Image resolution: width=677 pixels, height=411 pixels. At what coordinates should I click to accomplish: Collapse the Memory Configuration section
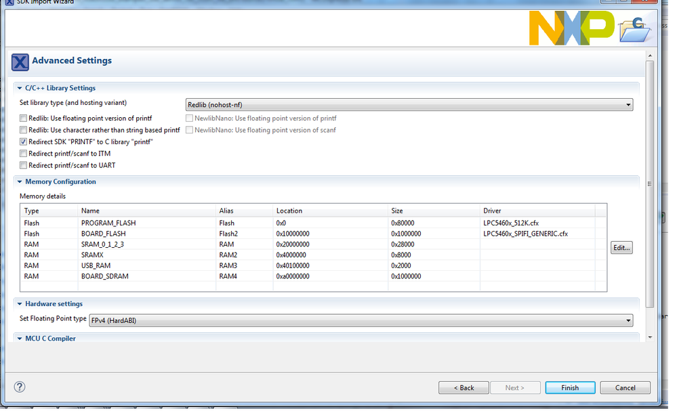(x=20, y=181)
